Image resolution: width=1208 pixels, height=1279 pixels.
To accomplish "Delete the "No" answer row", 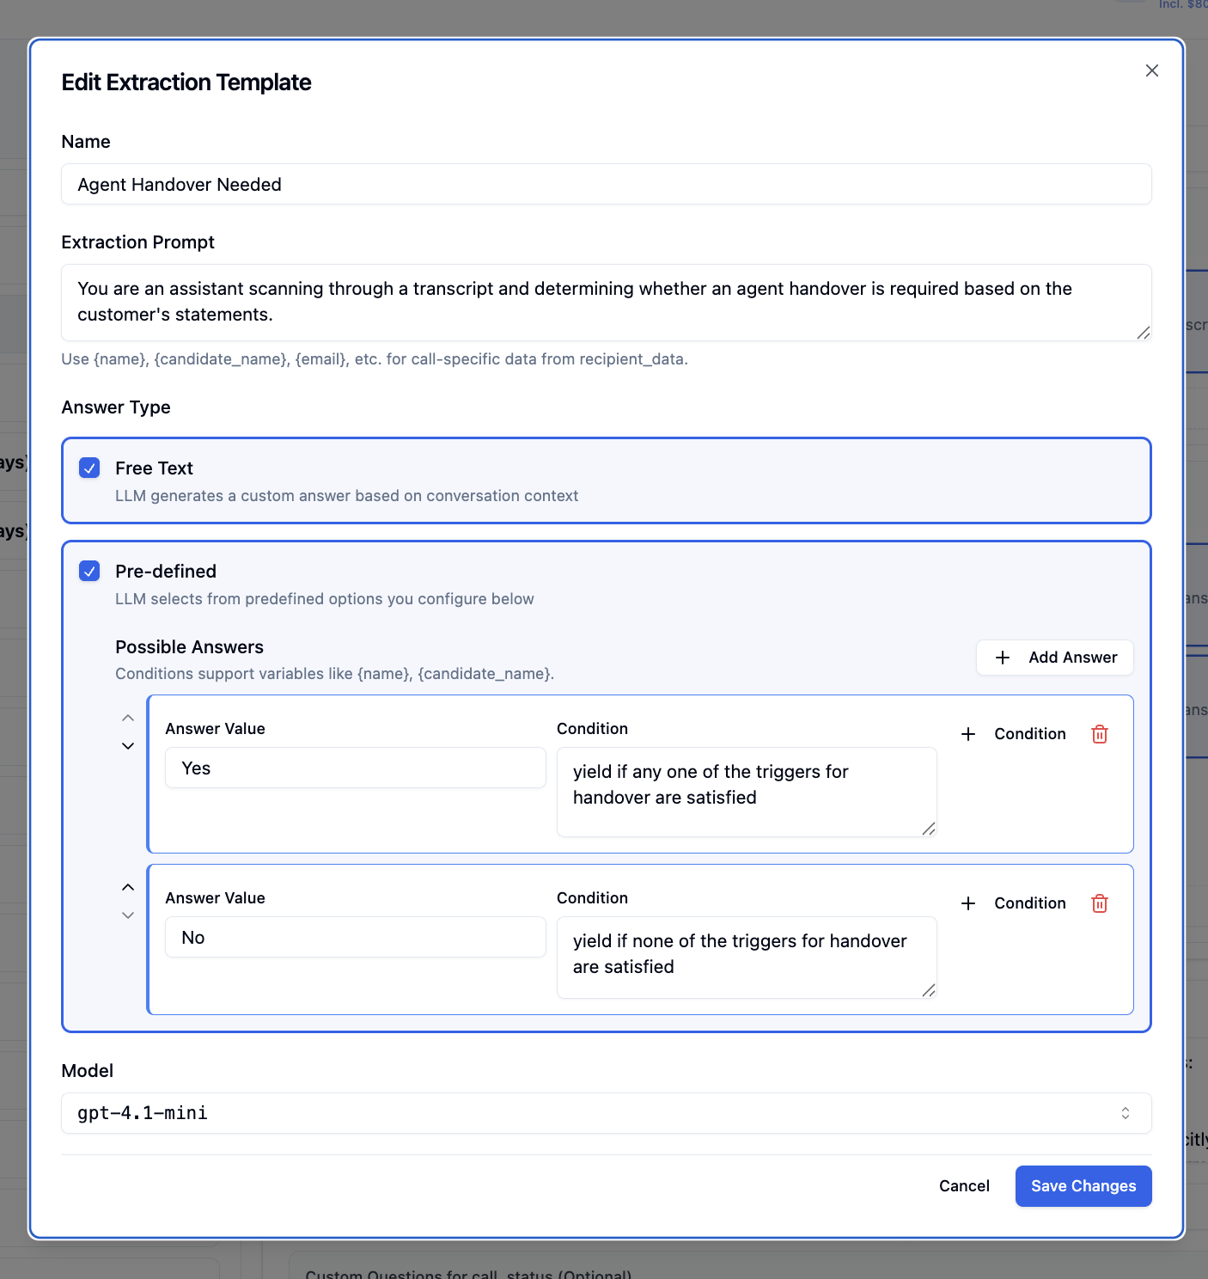I will click(1099, 903).
